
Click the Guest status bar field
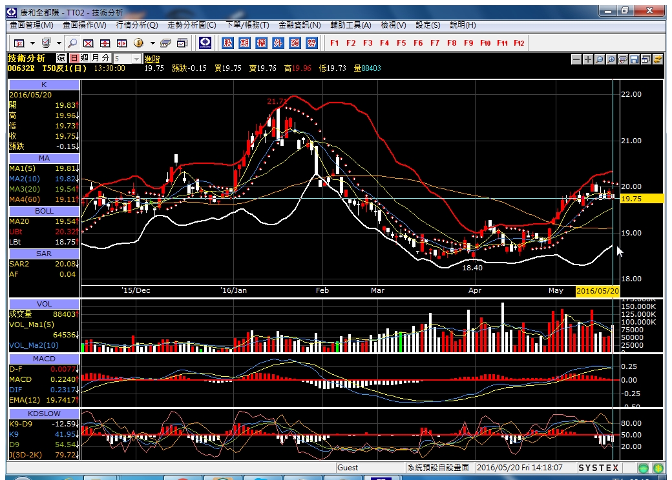coord(370,468)
